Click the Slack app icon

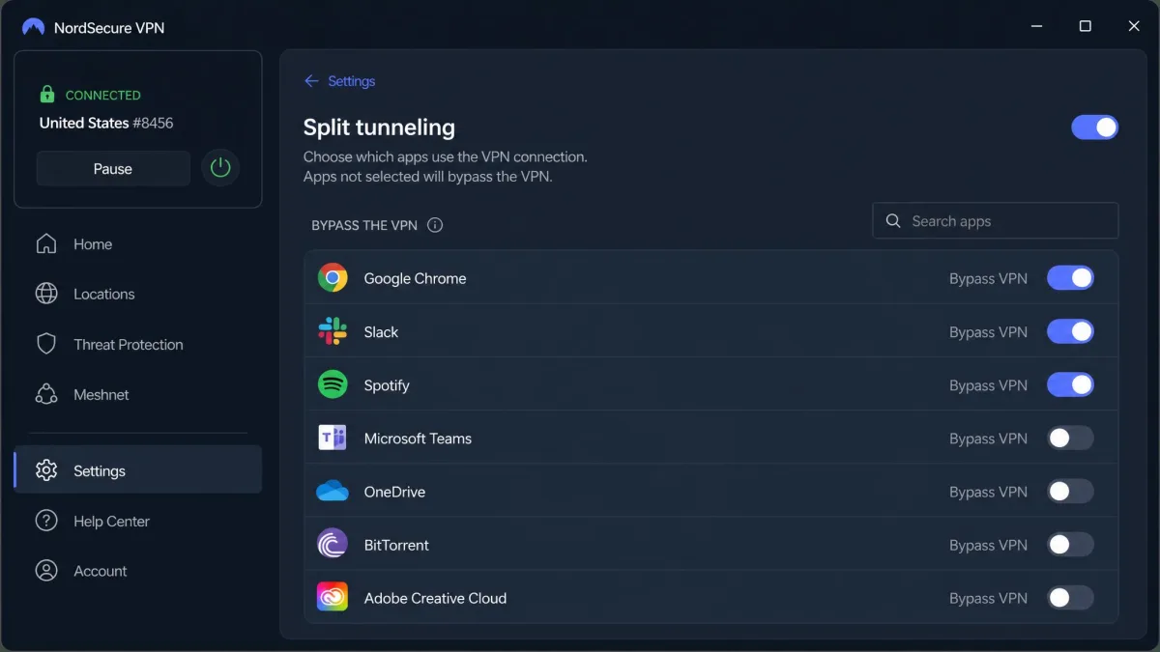[333, 331]
